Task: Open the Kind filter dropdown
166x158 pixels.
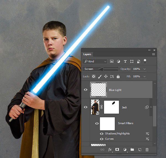Action: (95, 61)
